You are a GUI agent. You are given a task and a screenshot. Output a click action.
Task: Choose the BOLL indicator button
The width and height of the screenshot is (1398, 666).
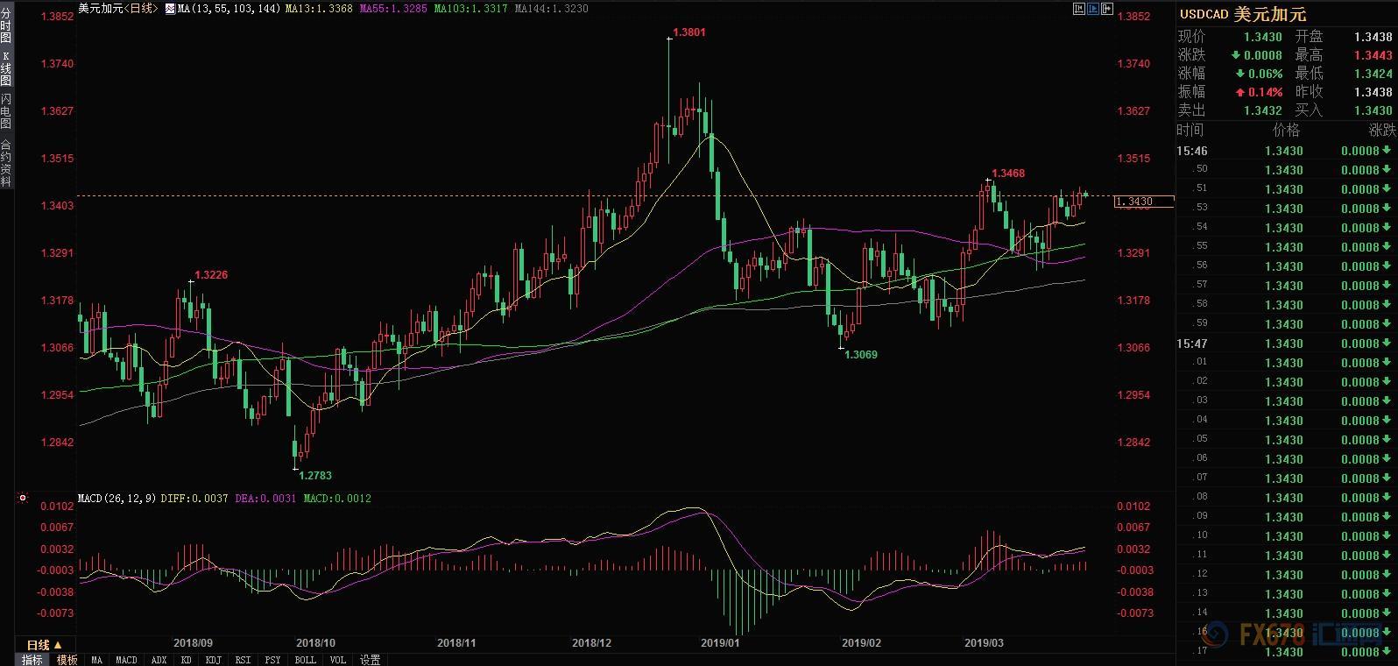[305, 660]
